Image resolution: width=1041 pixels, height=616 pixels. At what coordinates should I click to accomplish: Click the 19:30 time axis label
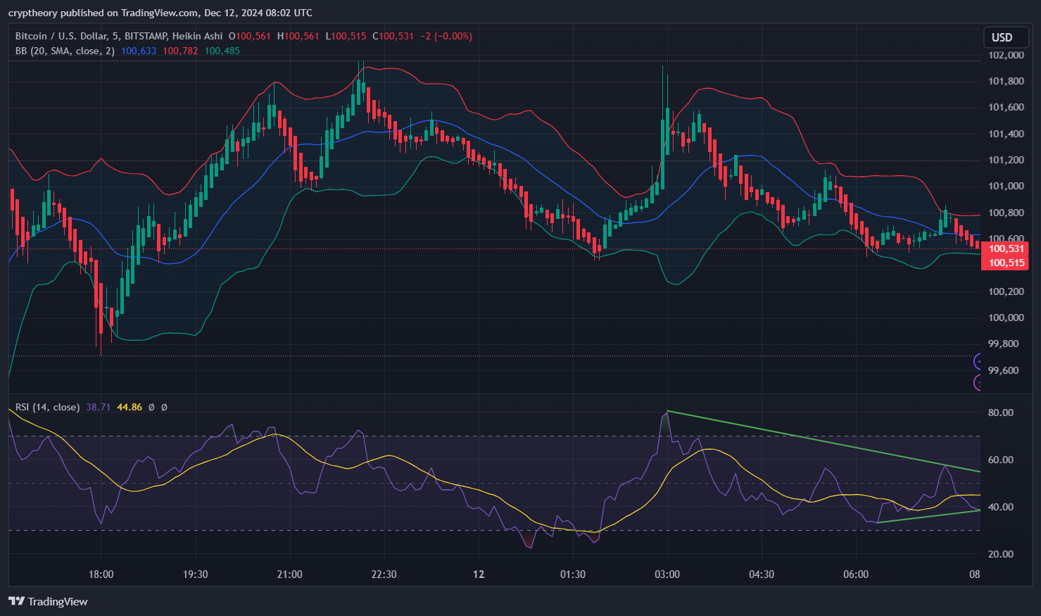point(195,574)
